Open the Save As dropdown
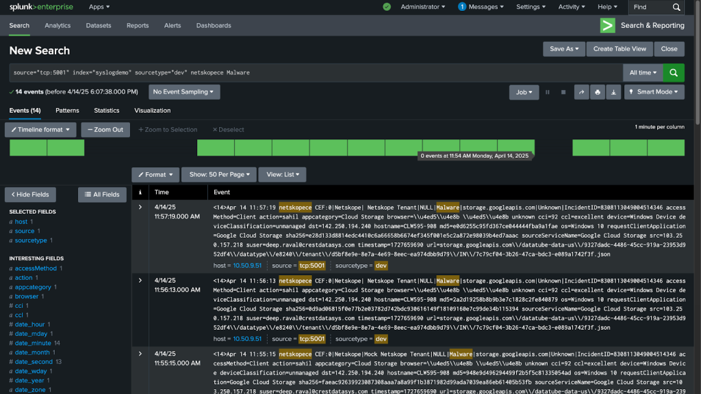701x394 pixels. [x=564, y=49]
